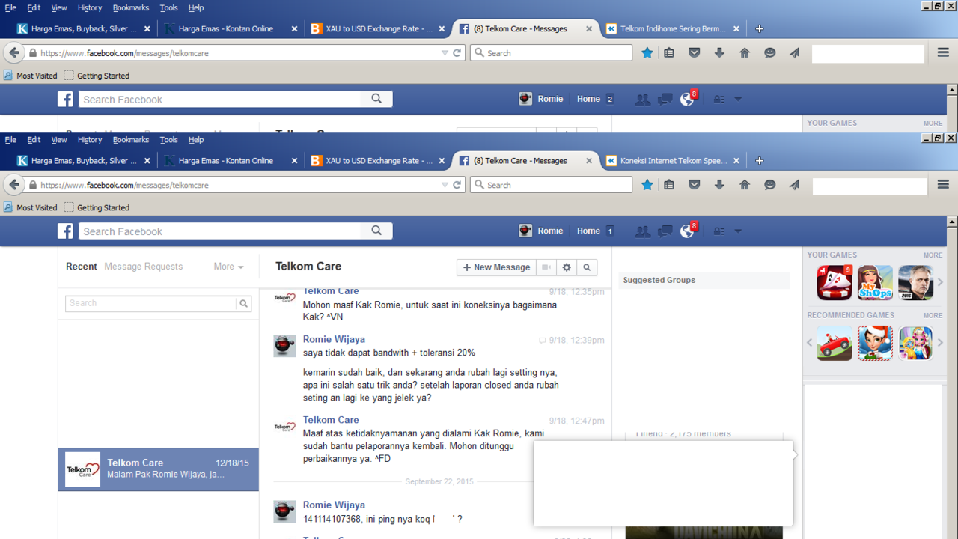Open My Shops game icon
The image size is (958, 539).
(875, 282)
